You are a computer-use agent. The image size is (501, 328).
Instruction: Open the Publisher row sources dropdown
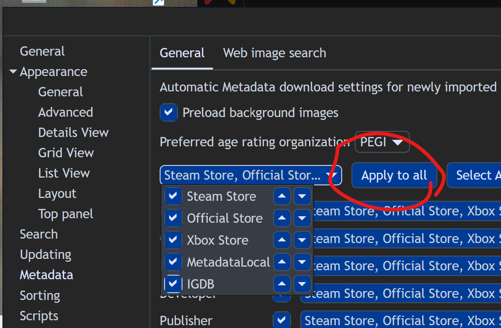tap(401, 320)
